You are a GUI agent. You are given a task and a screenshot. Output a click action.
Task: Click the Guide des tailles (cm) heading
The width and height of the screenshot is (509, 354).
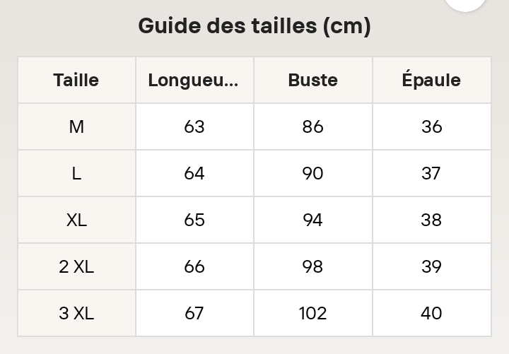[x=255, y=25]
